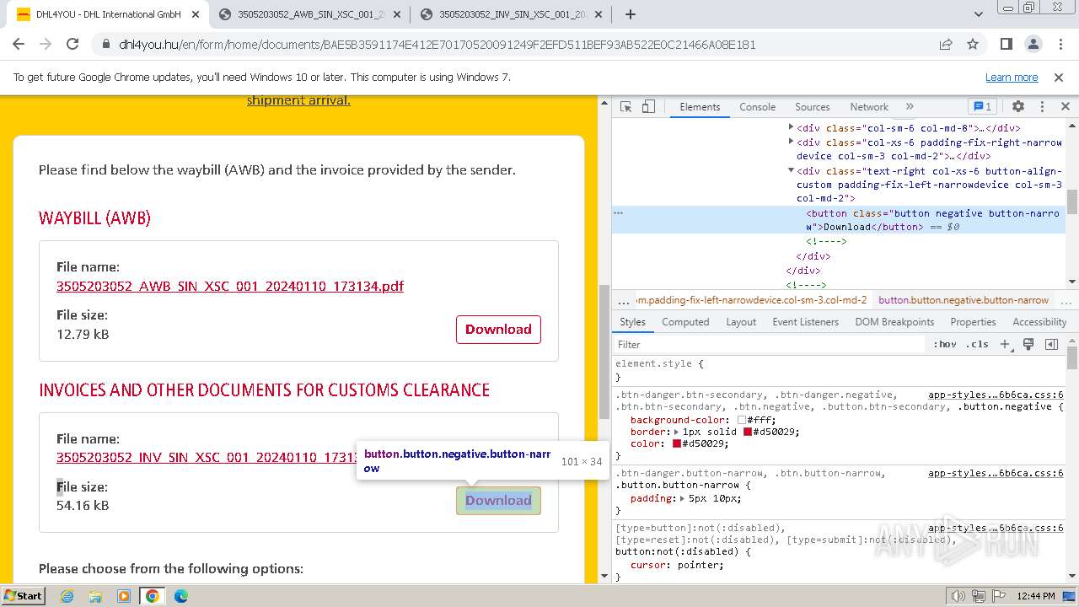Image resolution: width=1079 pixels, height=607 pixels.
Task: Expand the div col-sm-6 col-md-8 node
Action: (791, 128)
